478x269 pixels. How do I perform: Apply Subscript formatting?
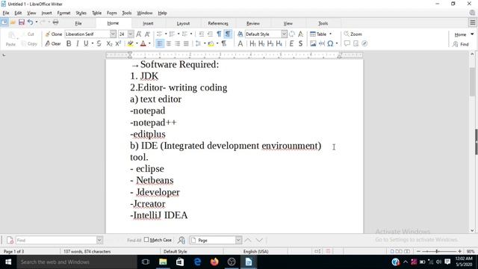click(x=109, y=43)
